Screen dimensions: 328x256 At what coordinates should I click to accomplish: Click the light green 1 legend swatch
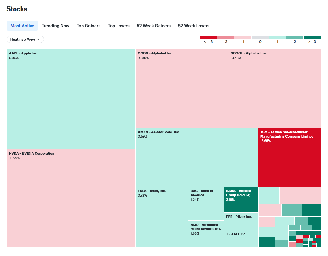[x=277, y=37]
